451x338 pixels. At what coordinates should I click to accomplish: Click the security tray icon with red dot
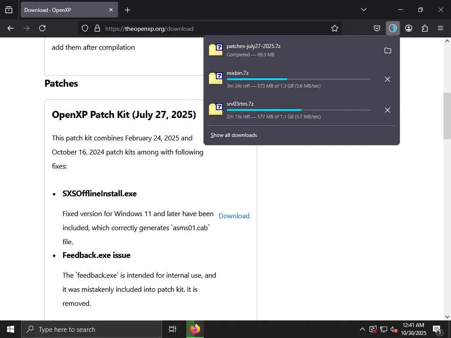click(373, 329)
